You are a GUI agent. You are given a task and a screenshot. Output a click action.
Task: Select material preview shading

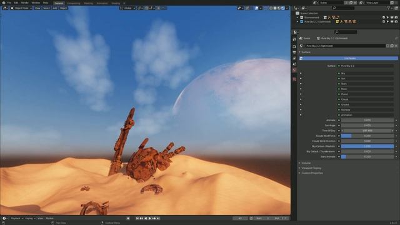pyautogui.click(x=279, y=8)
